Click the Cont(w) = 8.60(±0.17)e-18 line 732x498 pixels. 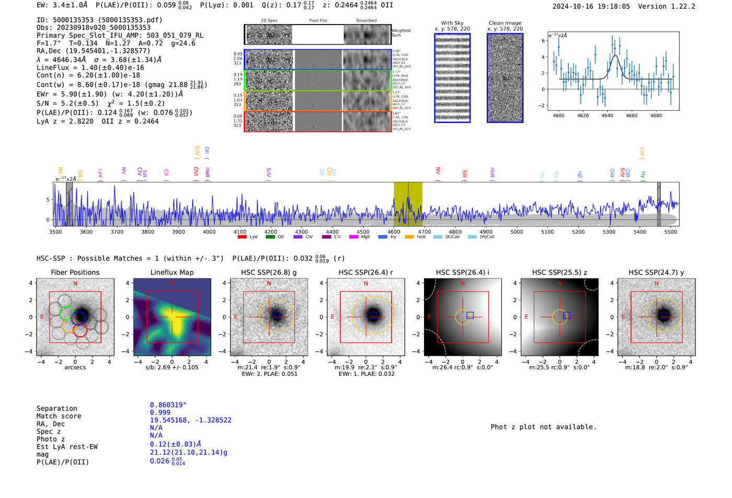tap(121, 84)
